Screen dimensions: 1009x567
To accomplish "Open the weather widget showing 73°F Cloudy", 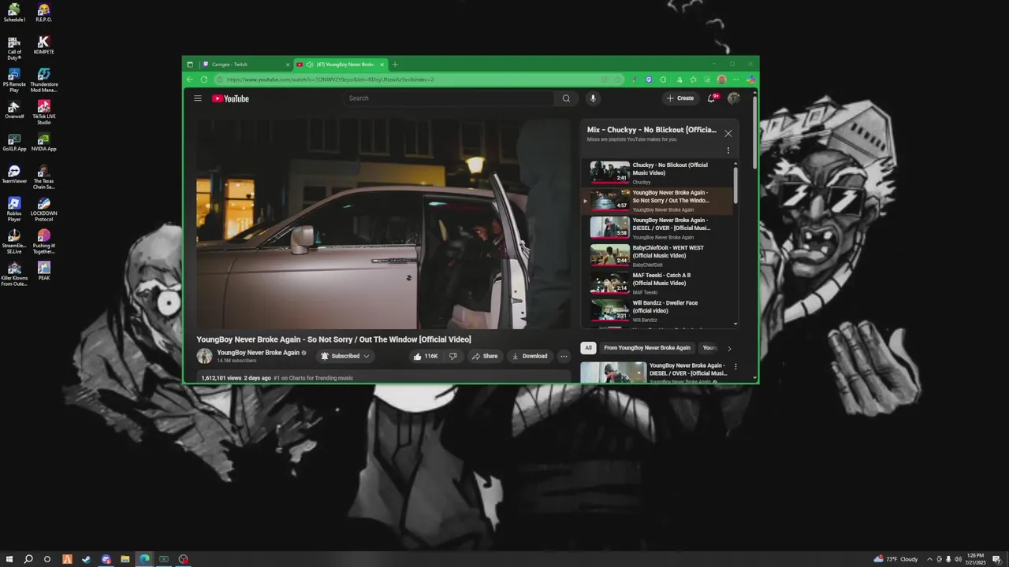I will pyautogui.click(x=895, y=559).
